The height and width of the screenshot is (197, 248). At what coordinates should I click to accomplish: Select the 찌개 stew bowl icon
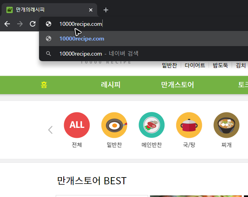coord(227,125)
